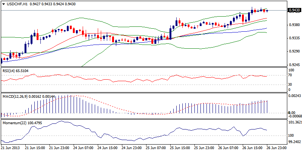Click the 0.9380 price scale label
302x151 pixels.
(293, 25)
